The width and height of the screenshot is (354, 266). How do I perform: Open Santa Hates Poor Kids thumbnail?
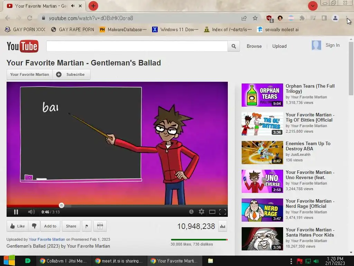click(262, 239)
